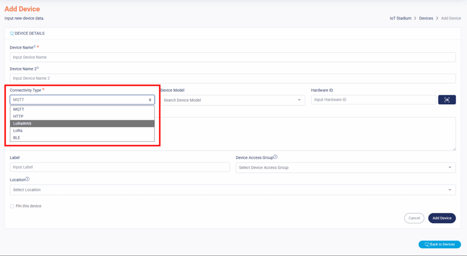The height and width of the screenshot is (256, 467).
Task: Toggle the Pin this device checkbox
Action: 12,206
